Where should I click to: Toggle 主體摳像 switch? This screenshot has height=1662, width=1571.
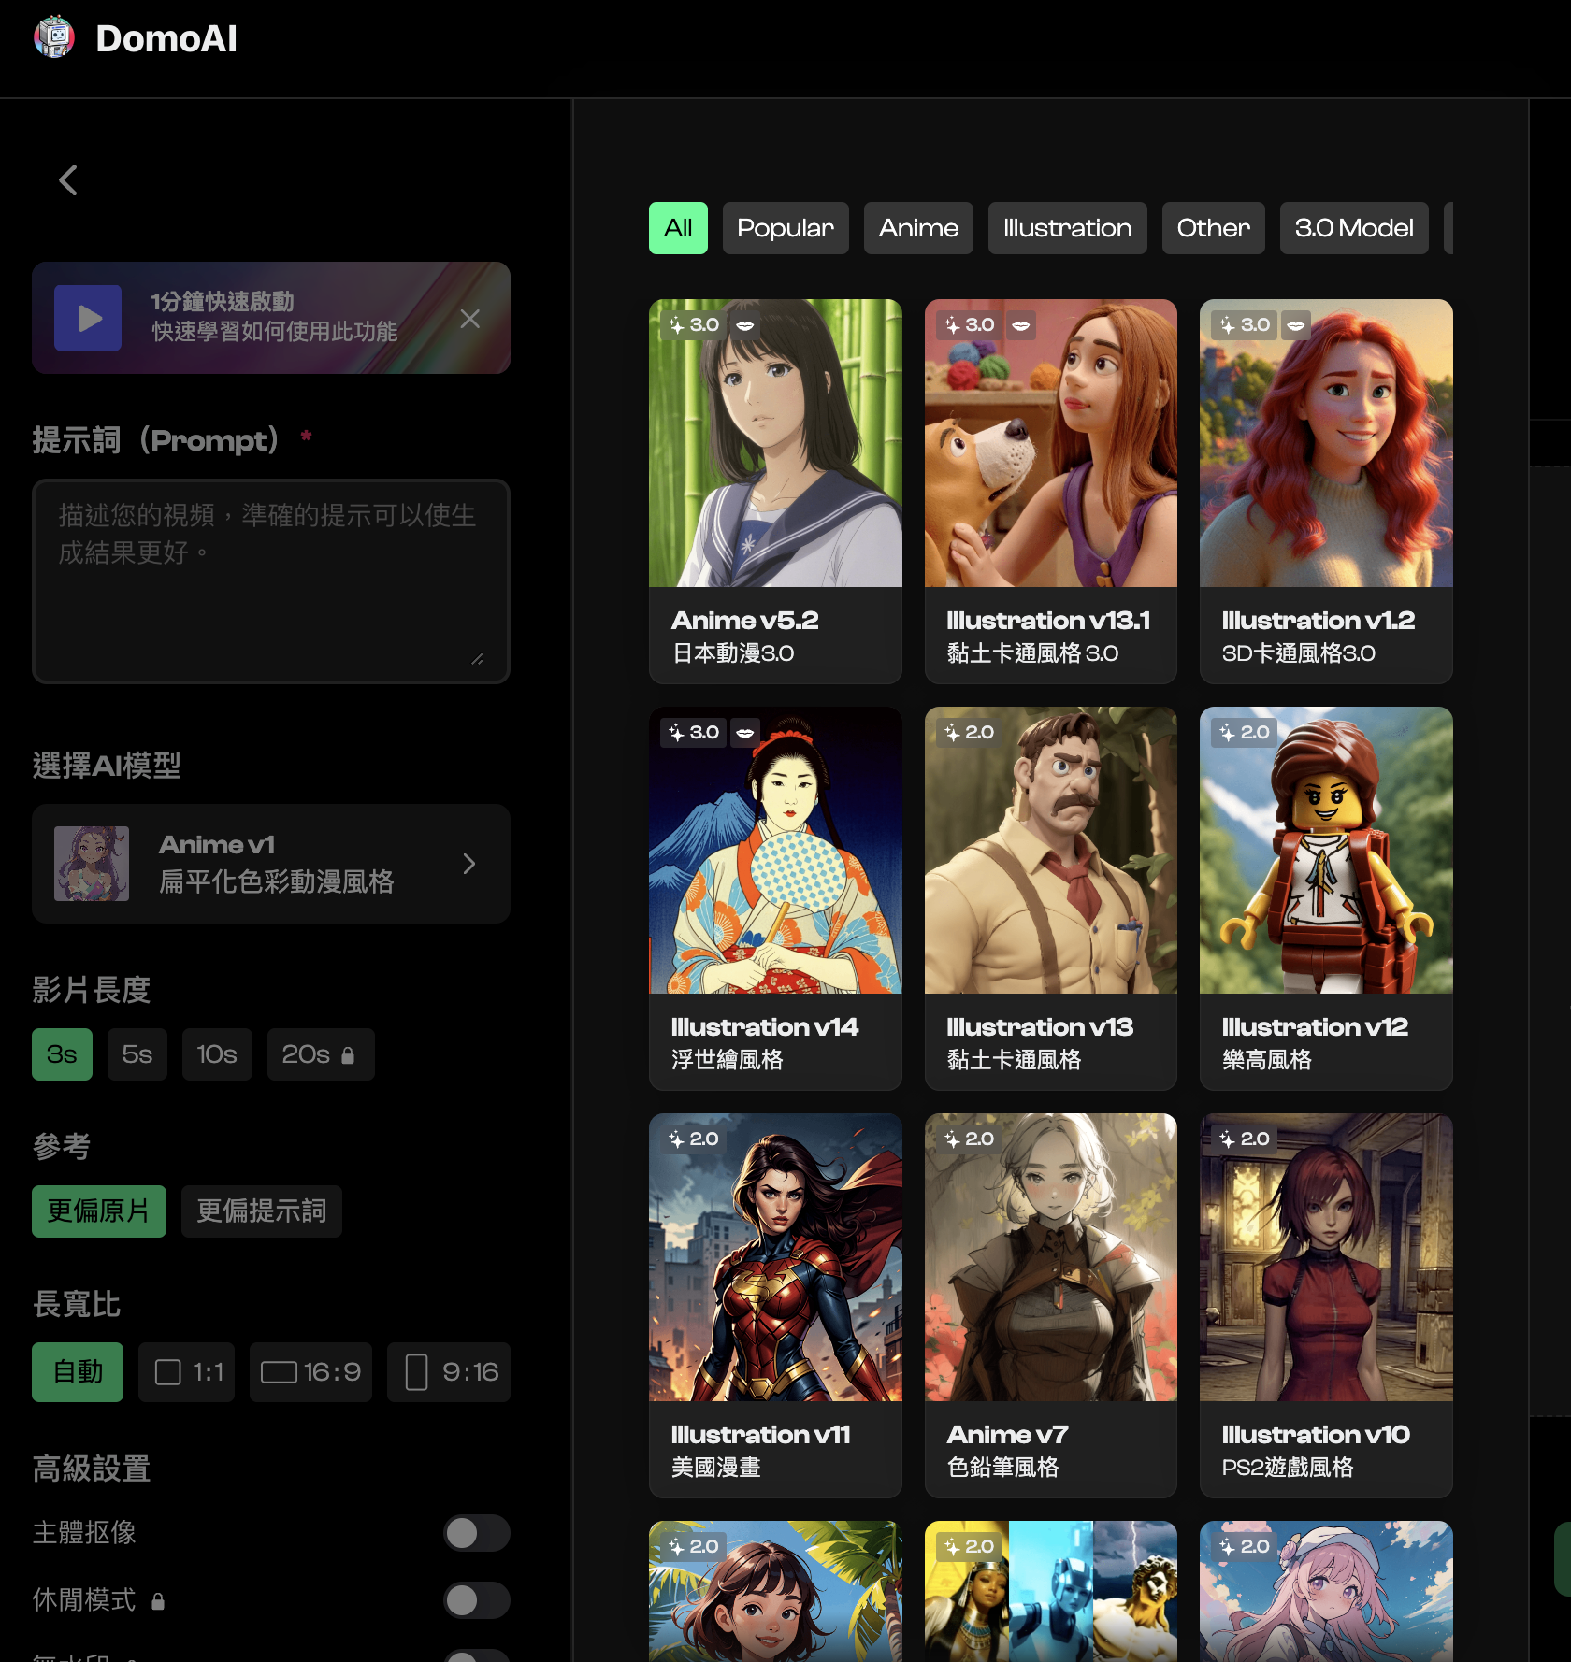click(477, 1533)
